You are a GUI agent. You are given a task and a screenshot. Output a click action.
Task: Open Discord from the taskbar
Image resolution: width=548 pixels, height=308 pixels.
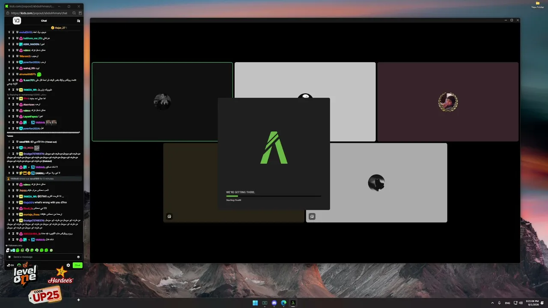click(274, 303)
